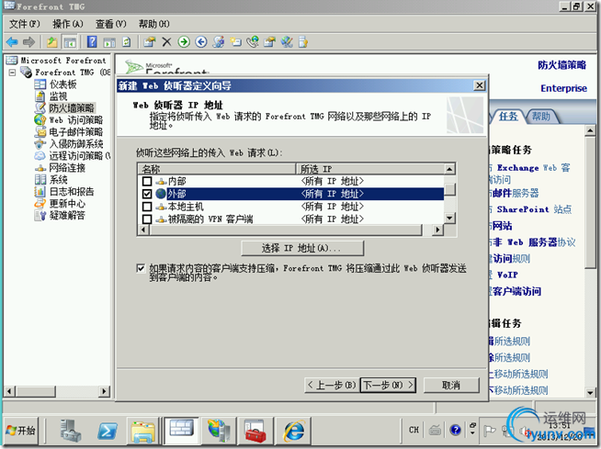The height and width of the screenshot is (449, 601).
Task: Switch to the 任务 tab
Action: point(508,117)
